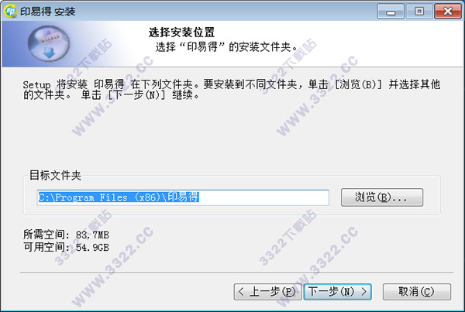Minimize the 印易得 安装 window
Image resolution: width=465 pixels, height=312 pixels.
pos(391,12)
